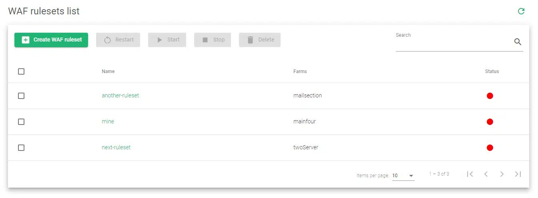Toggle the select-all checkbox in the header
This screenshot has width=538, height=198.
click(x=21, y=71)
